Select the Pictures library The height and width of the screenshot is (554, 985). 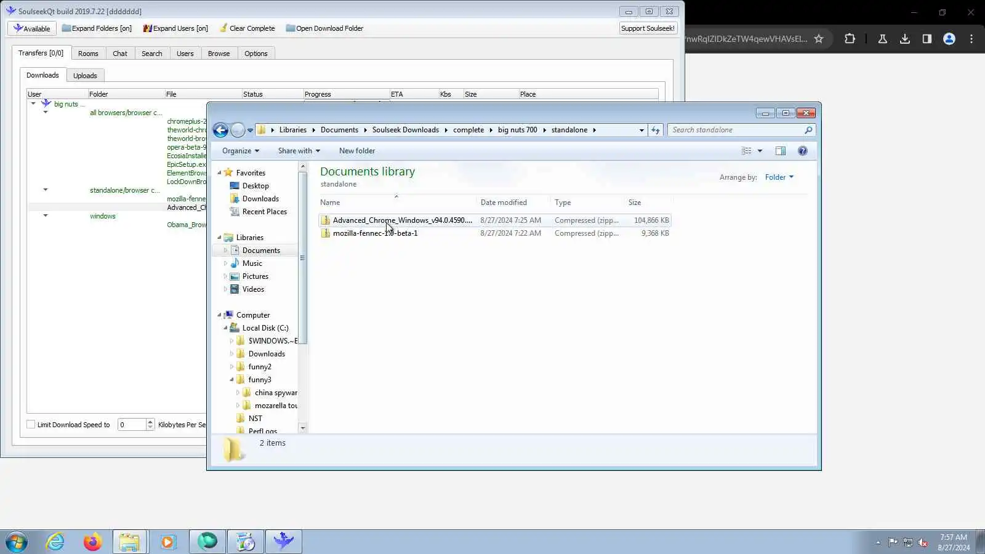point(255,276)
